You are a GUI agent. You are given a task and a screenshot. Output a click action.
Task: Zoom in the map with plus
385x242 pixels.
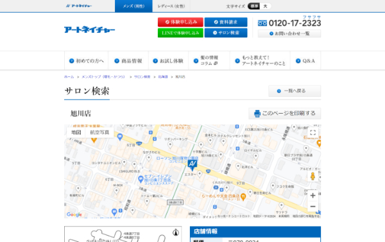313,196
